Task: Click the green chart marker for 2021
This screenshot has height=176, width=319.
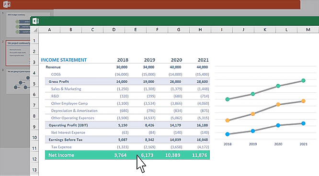Action: (x=303, y=80)
